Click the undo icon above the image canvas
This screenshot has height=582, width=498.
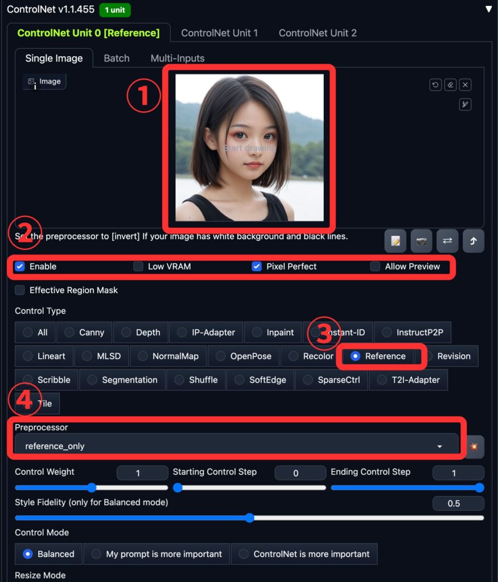435,85
